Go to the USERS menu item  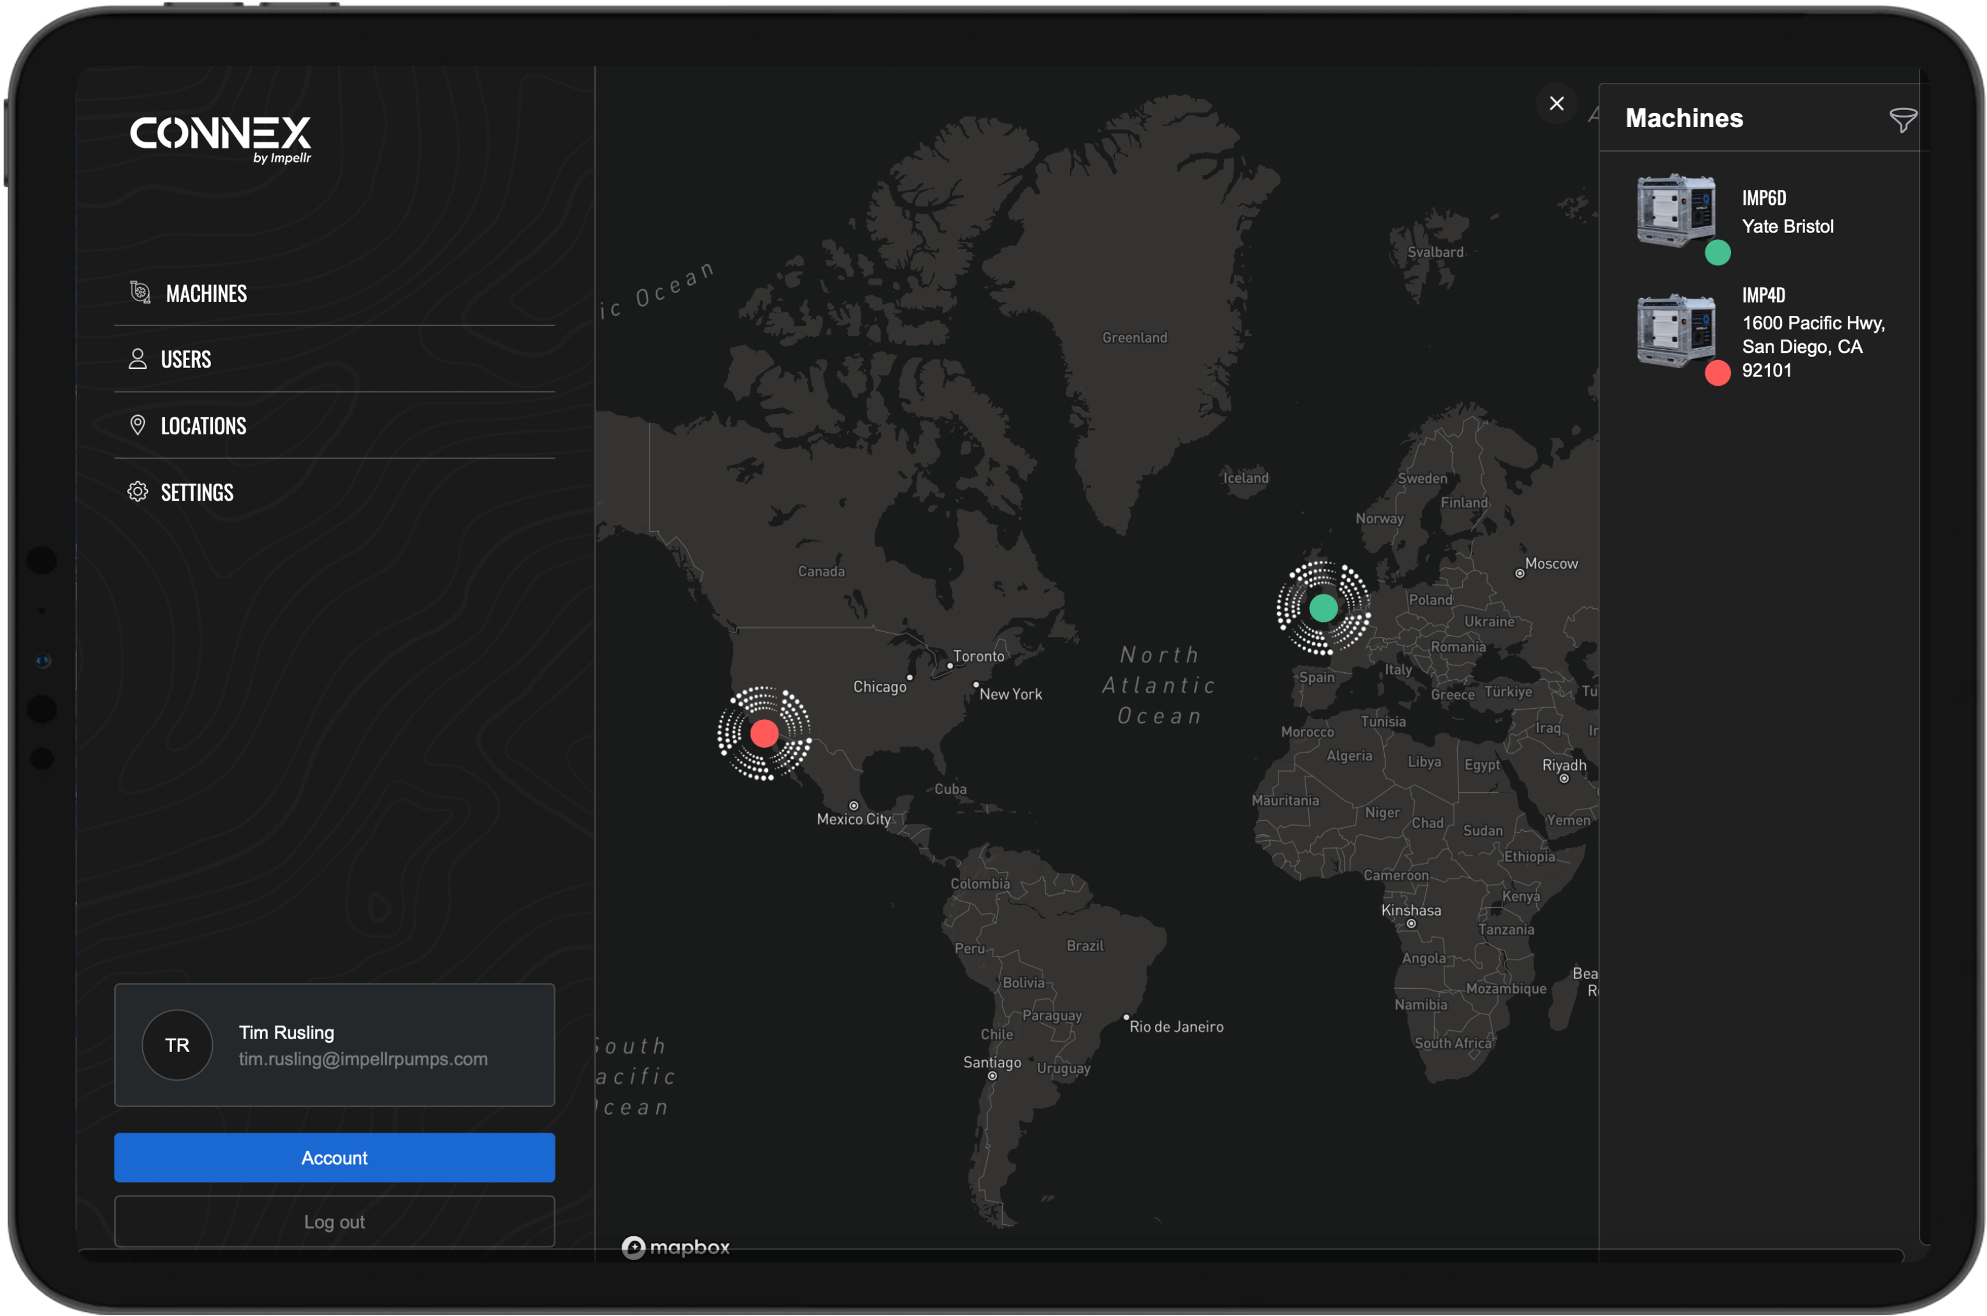click(186, 360)
